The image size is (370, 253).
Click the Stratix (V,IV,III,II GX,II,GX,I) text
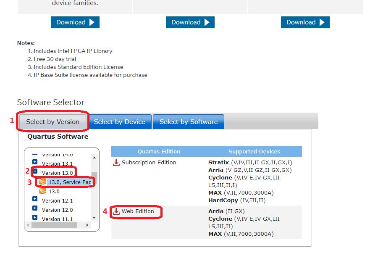tap(250, 163)
